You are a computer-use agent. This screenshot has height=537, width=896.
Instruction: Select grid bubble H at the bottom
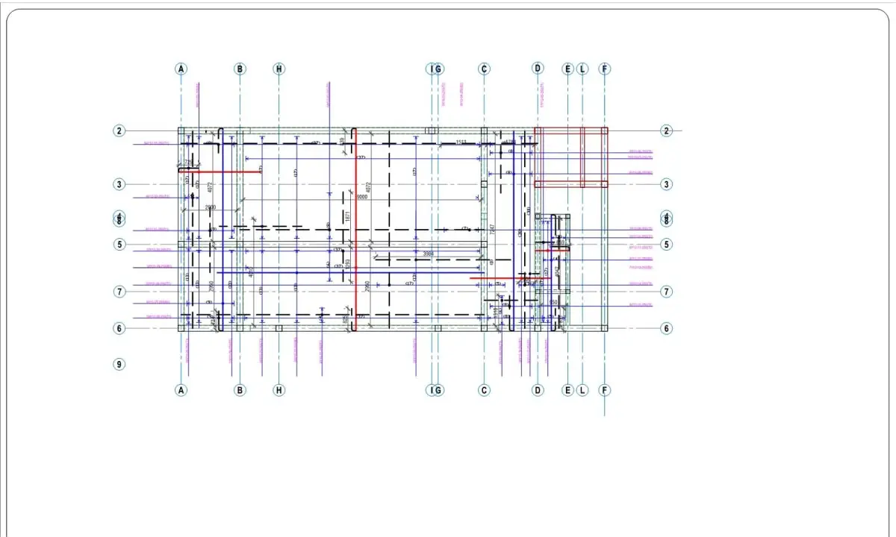279,390
